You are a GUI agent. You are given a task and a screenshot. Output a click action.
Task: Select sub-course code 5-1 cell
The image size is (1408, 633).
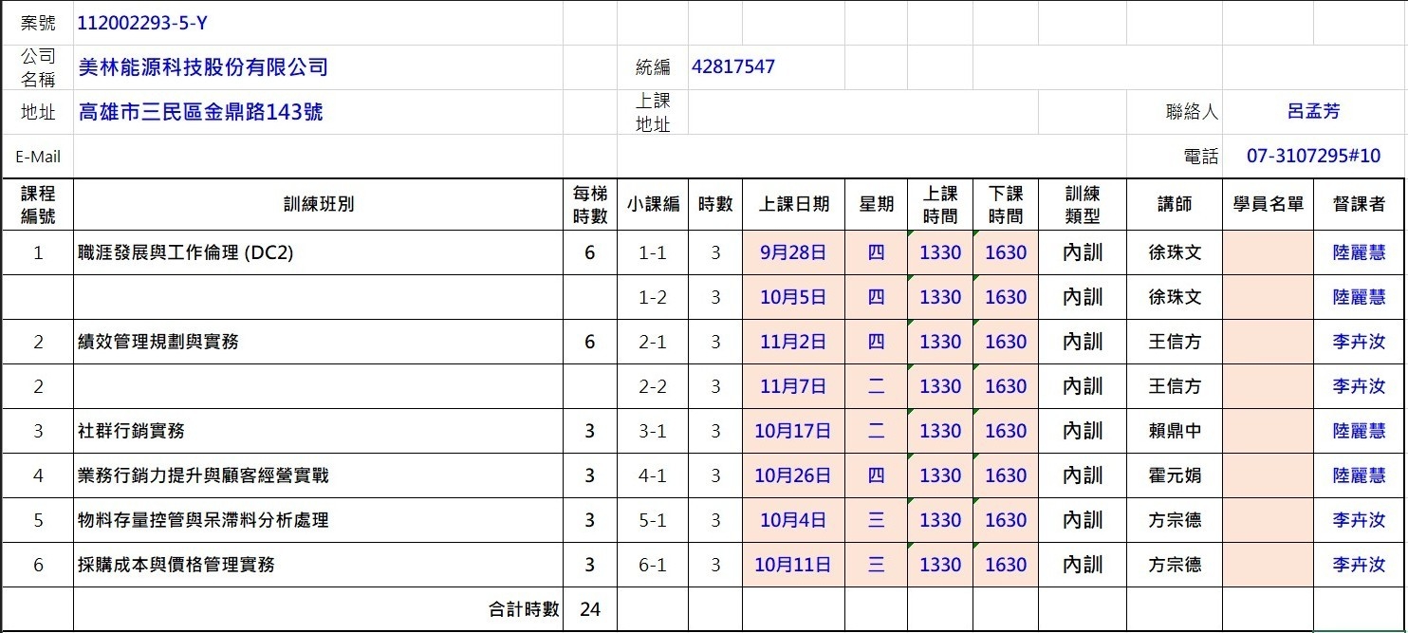point(653,520)
